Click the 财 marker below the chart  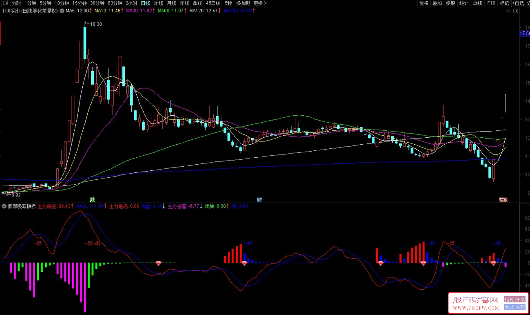pyautogui.click(x=259, y=200)
